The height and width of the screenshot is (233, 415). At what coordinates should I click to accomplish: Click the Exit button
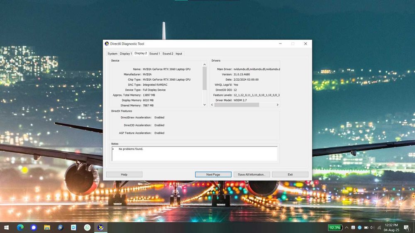click(290, 174)
